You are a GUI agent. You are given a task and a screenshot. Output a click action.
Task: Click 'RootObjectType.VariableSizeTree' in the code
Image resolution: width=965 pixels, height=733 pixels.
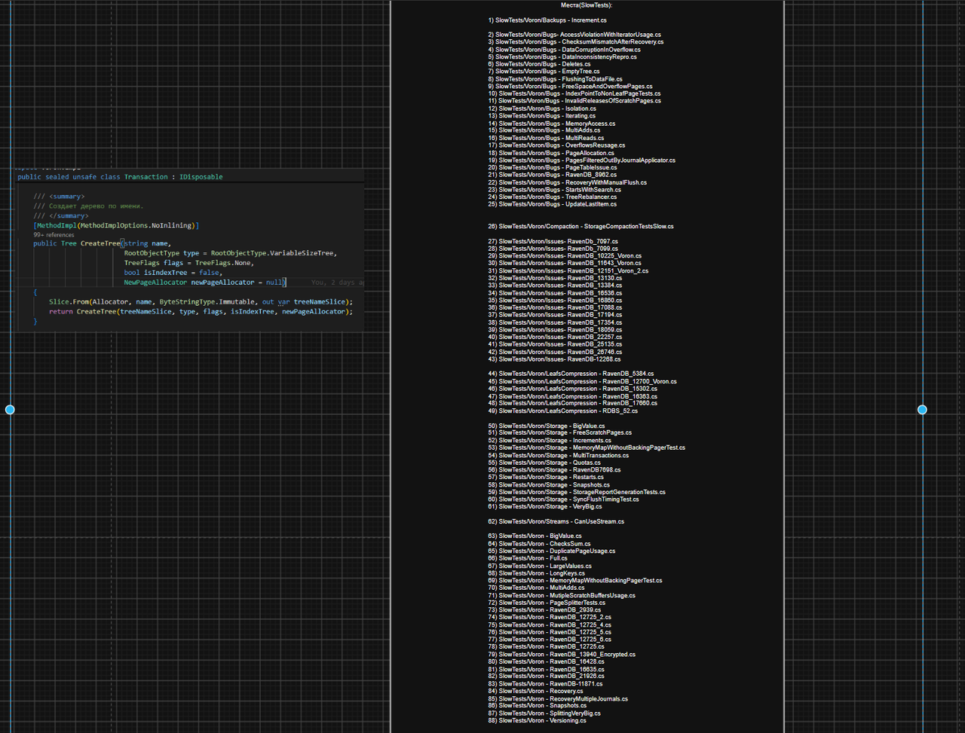(x=273, y=253)
